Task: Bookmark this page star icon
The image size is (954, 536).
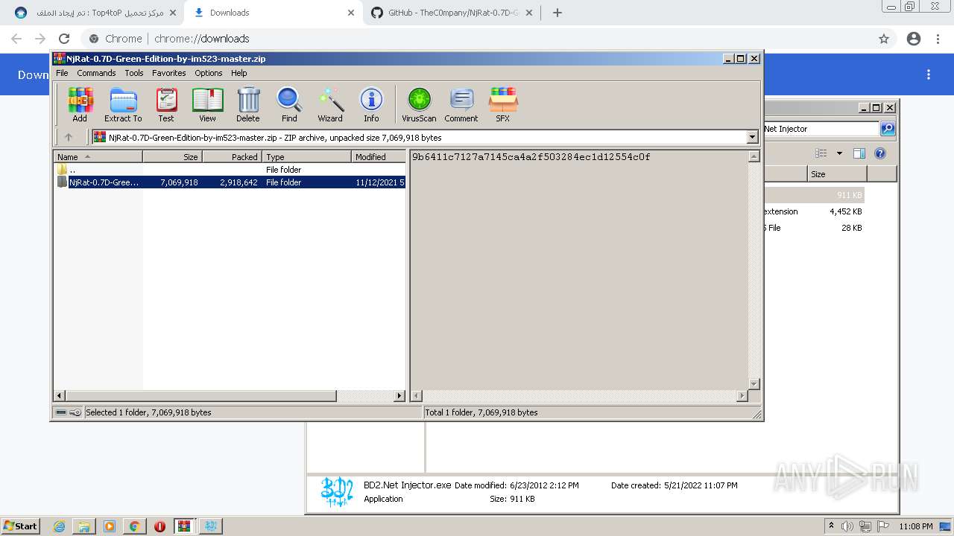Action: coord(883,39)
